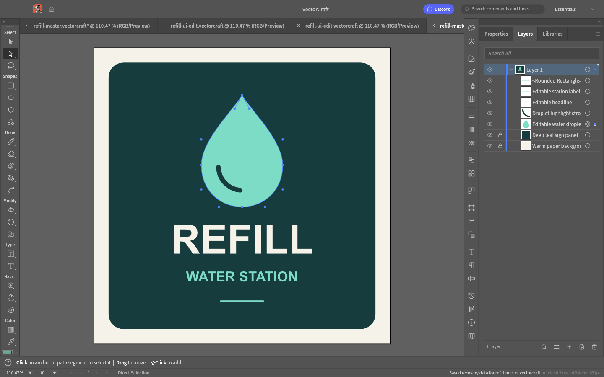Switch to the Properties tab
Viewport: 604px width, 377px height.
[496, 34]
